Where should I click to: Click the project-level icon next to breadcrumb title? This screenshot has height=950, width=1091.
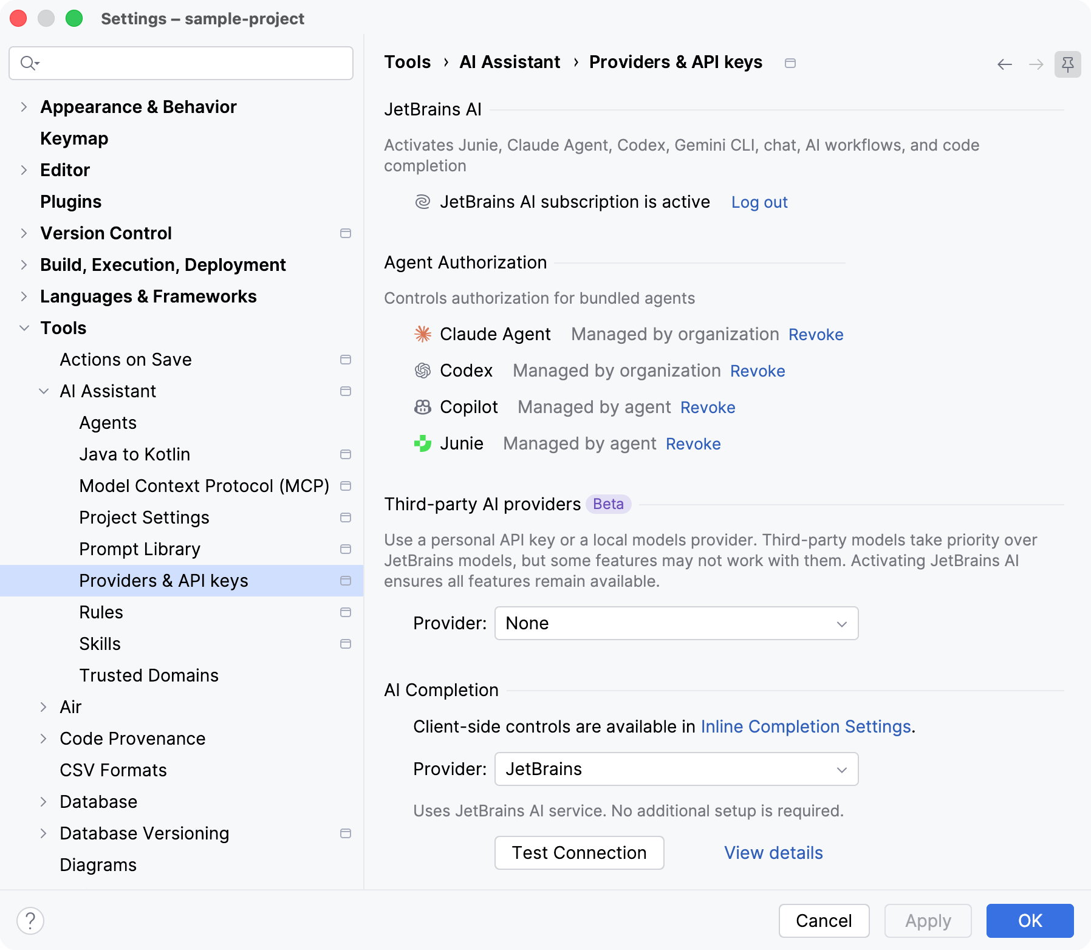[790, 63]
